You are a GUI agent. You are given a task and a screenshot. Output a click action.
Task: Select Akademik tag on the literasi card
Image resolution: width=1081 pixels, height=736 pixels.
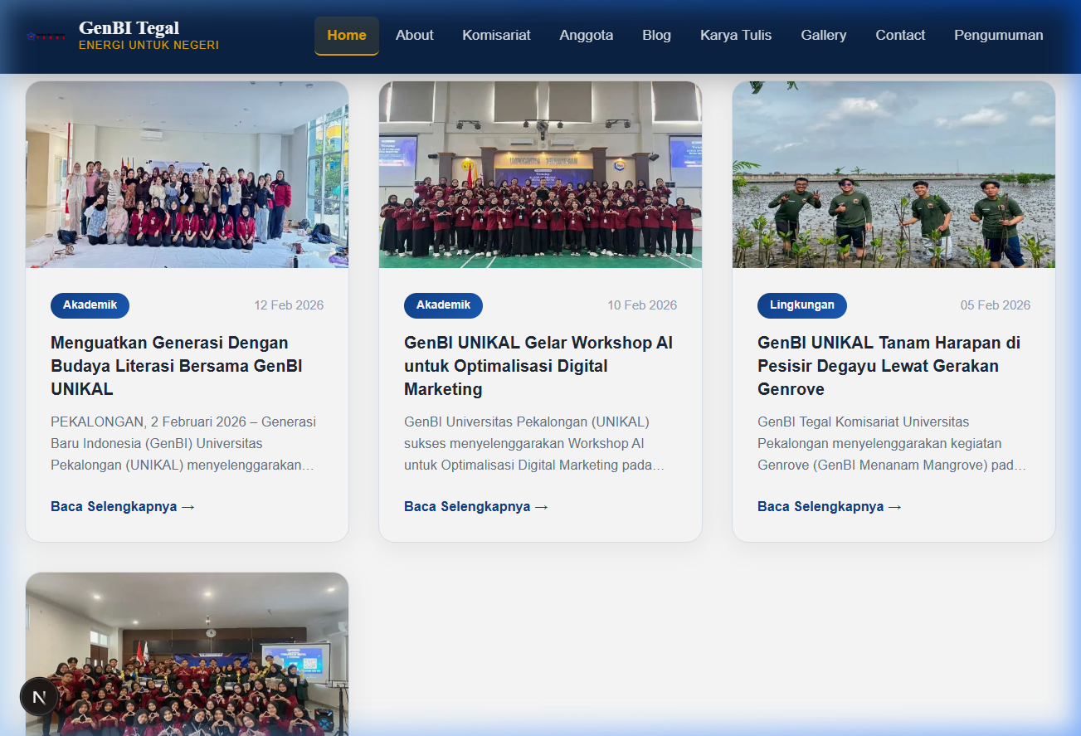pyautogui.click(x=90, y=305)
